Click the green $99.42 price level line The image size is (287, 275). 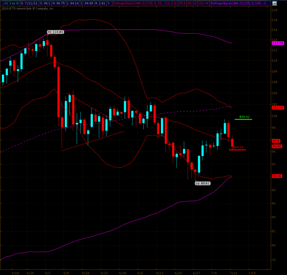244,119
